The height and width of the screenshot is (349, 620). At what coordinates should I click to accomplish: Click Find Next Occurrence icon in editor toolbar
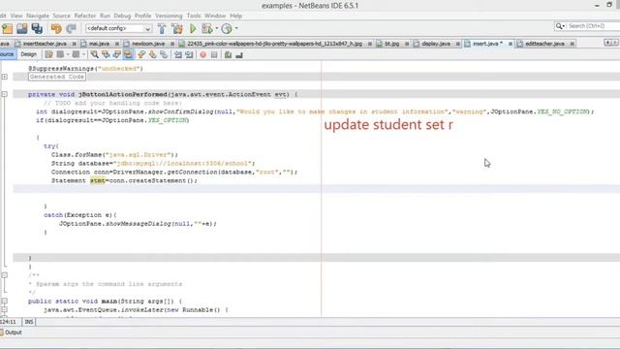pos(116,54)
